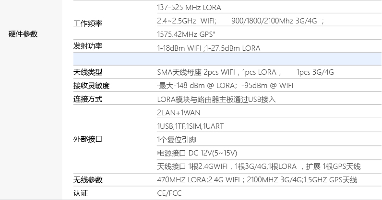This screenshot has height=200, width=382.
Task: Select the CE/FCC certification value
Action: [x=169, y=193]
